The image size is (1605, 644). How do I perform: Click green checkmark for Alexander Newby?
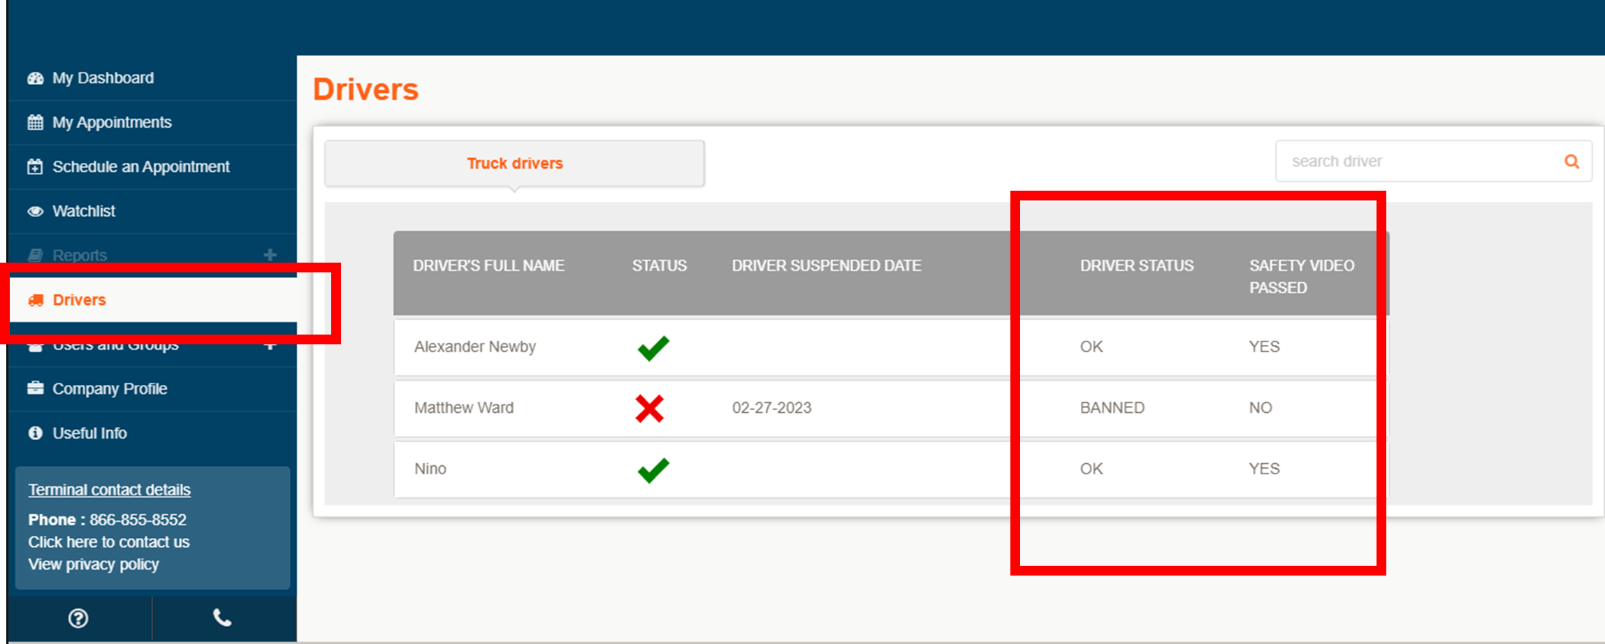[653, 347]
